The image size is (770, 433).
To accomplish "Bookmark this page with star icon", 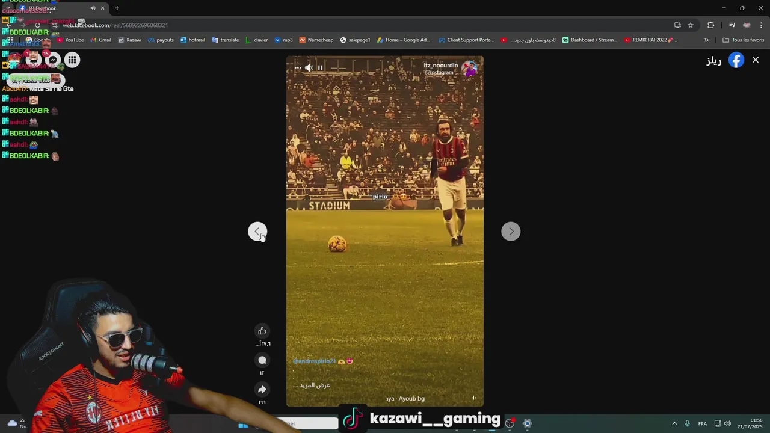I will pyautogui.click(x=691, y=25).
